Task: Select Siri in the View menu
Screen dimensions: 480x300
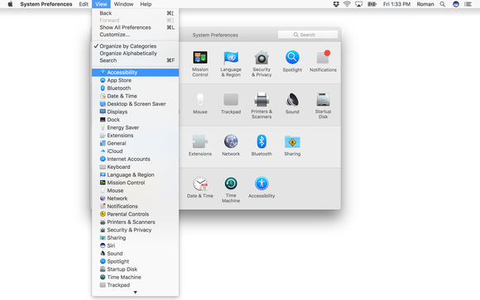Action: (x=135, y=246)
